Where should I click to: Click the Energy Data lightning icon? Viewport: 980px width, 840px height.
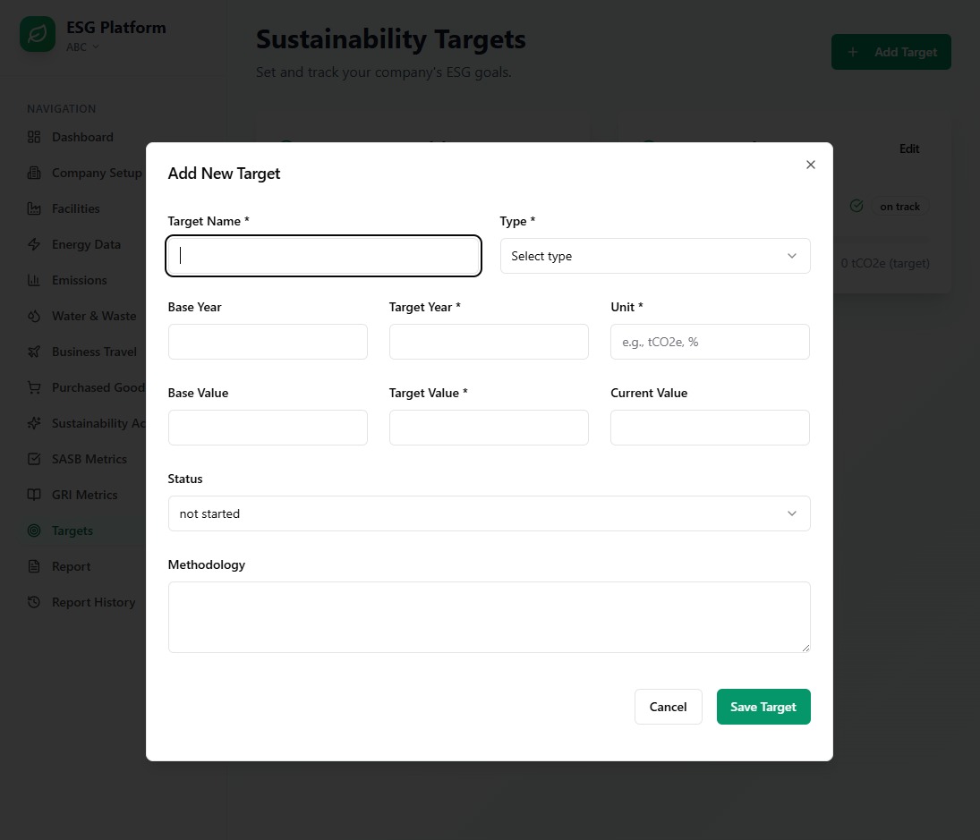coord(34,244)
